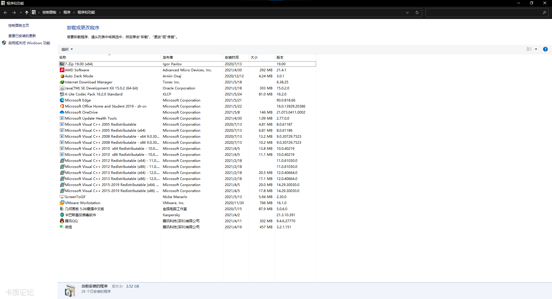Select Microsoft Visual C++ 2008 Redistributable x64 row
Screen dimensions: 552x299
tap(187, 137)
